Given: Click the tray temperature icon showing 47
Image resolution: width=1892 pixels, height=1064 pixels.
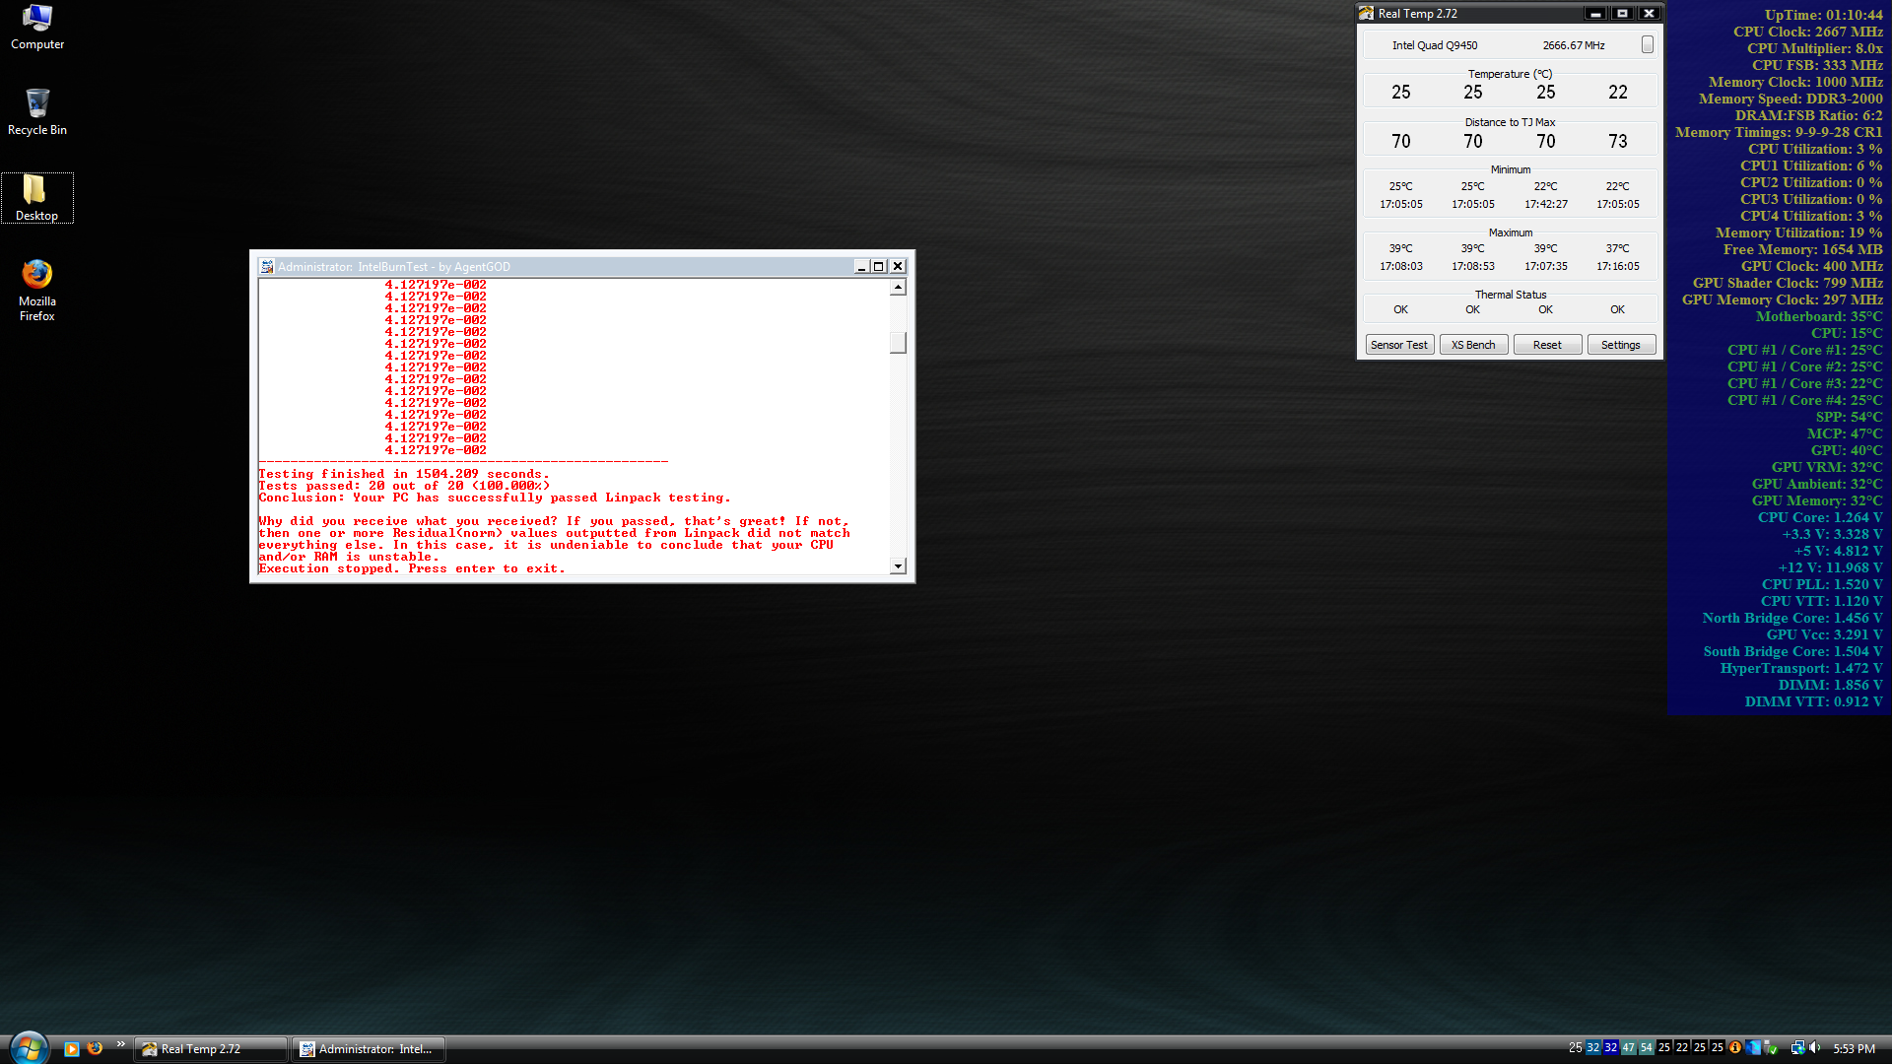Looking at the screenshot, I should click(1629, 1047).
